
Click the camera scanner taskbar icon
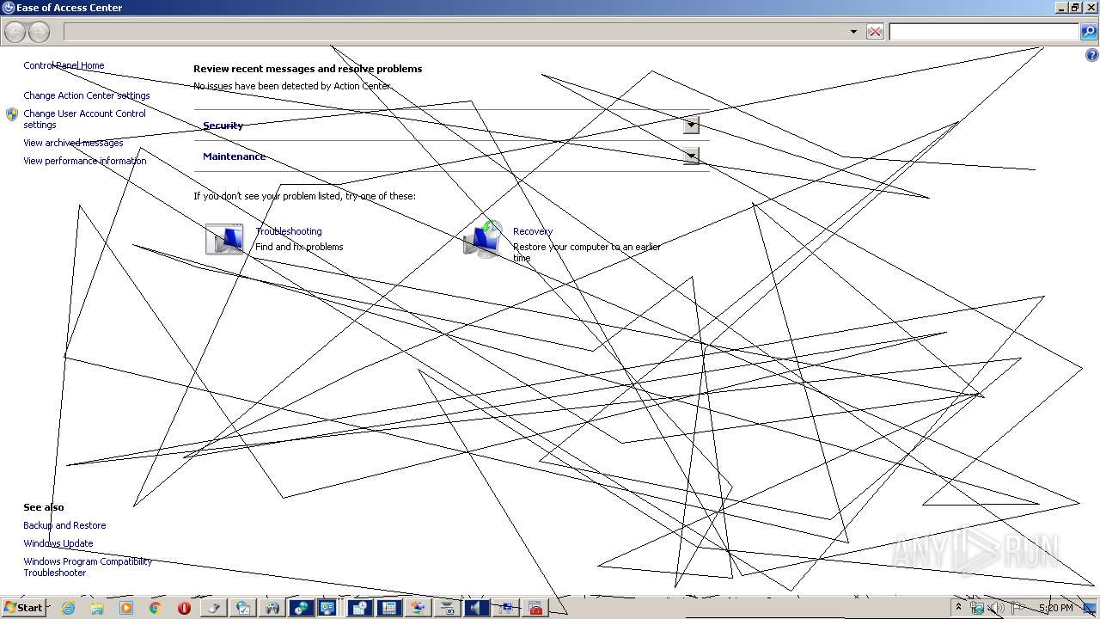pyautogui.click(x=447, y=608)
